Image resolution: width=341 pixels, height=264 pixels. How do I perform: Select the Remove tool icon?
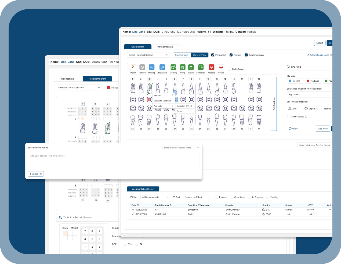click(x=142, y=67)
